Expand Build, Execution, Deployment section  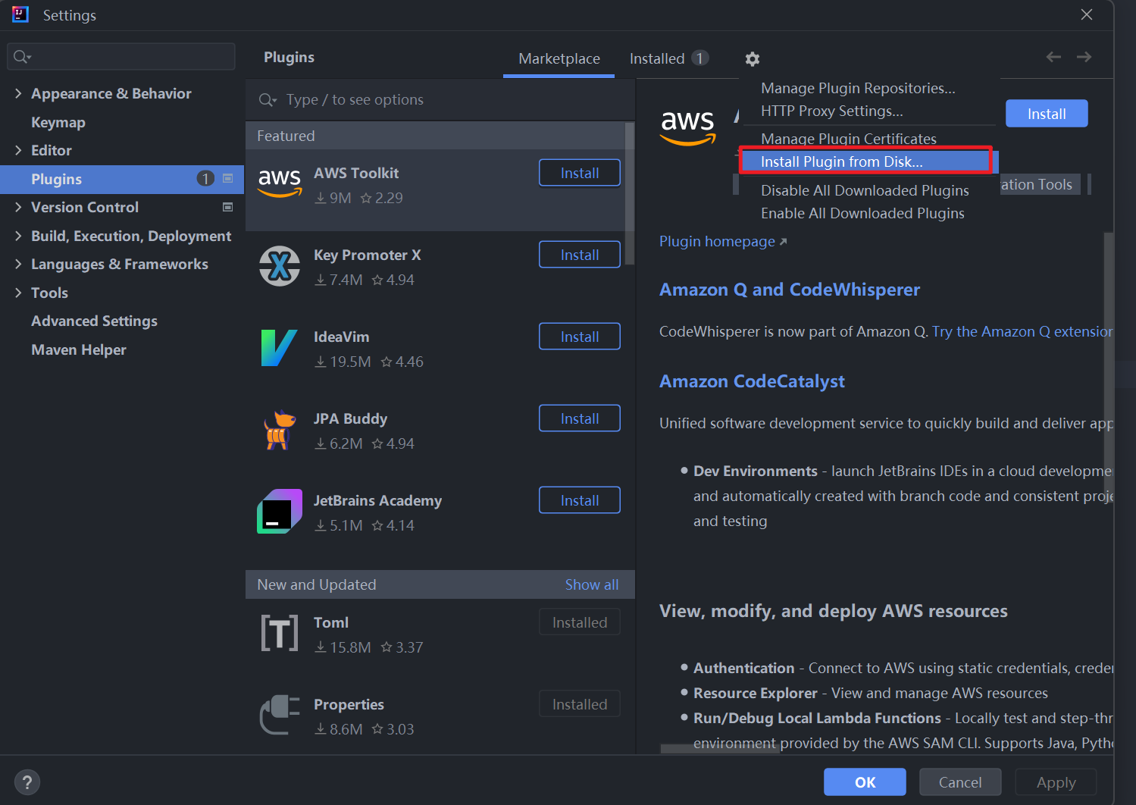18,236
